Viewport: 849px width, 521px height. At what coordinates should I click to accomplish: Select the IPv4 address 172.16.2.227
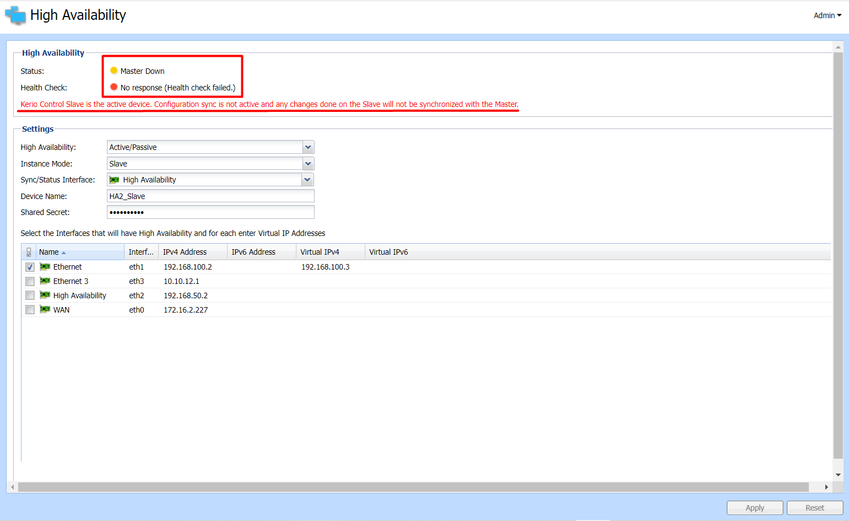point(186,310)
